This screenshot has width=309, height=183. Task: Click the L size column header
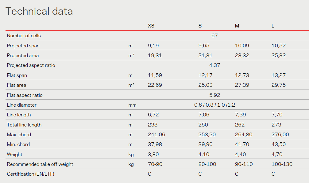click(x=273, y=26)
